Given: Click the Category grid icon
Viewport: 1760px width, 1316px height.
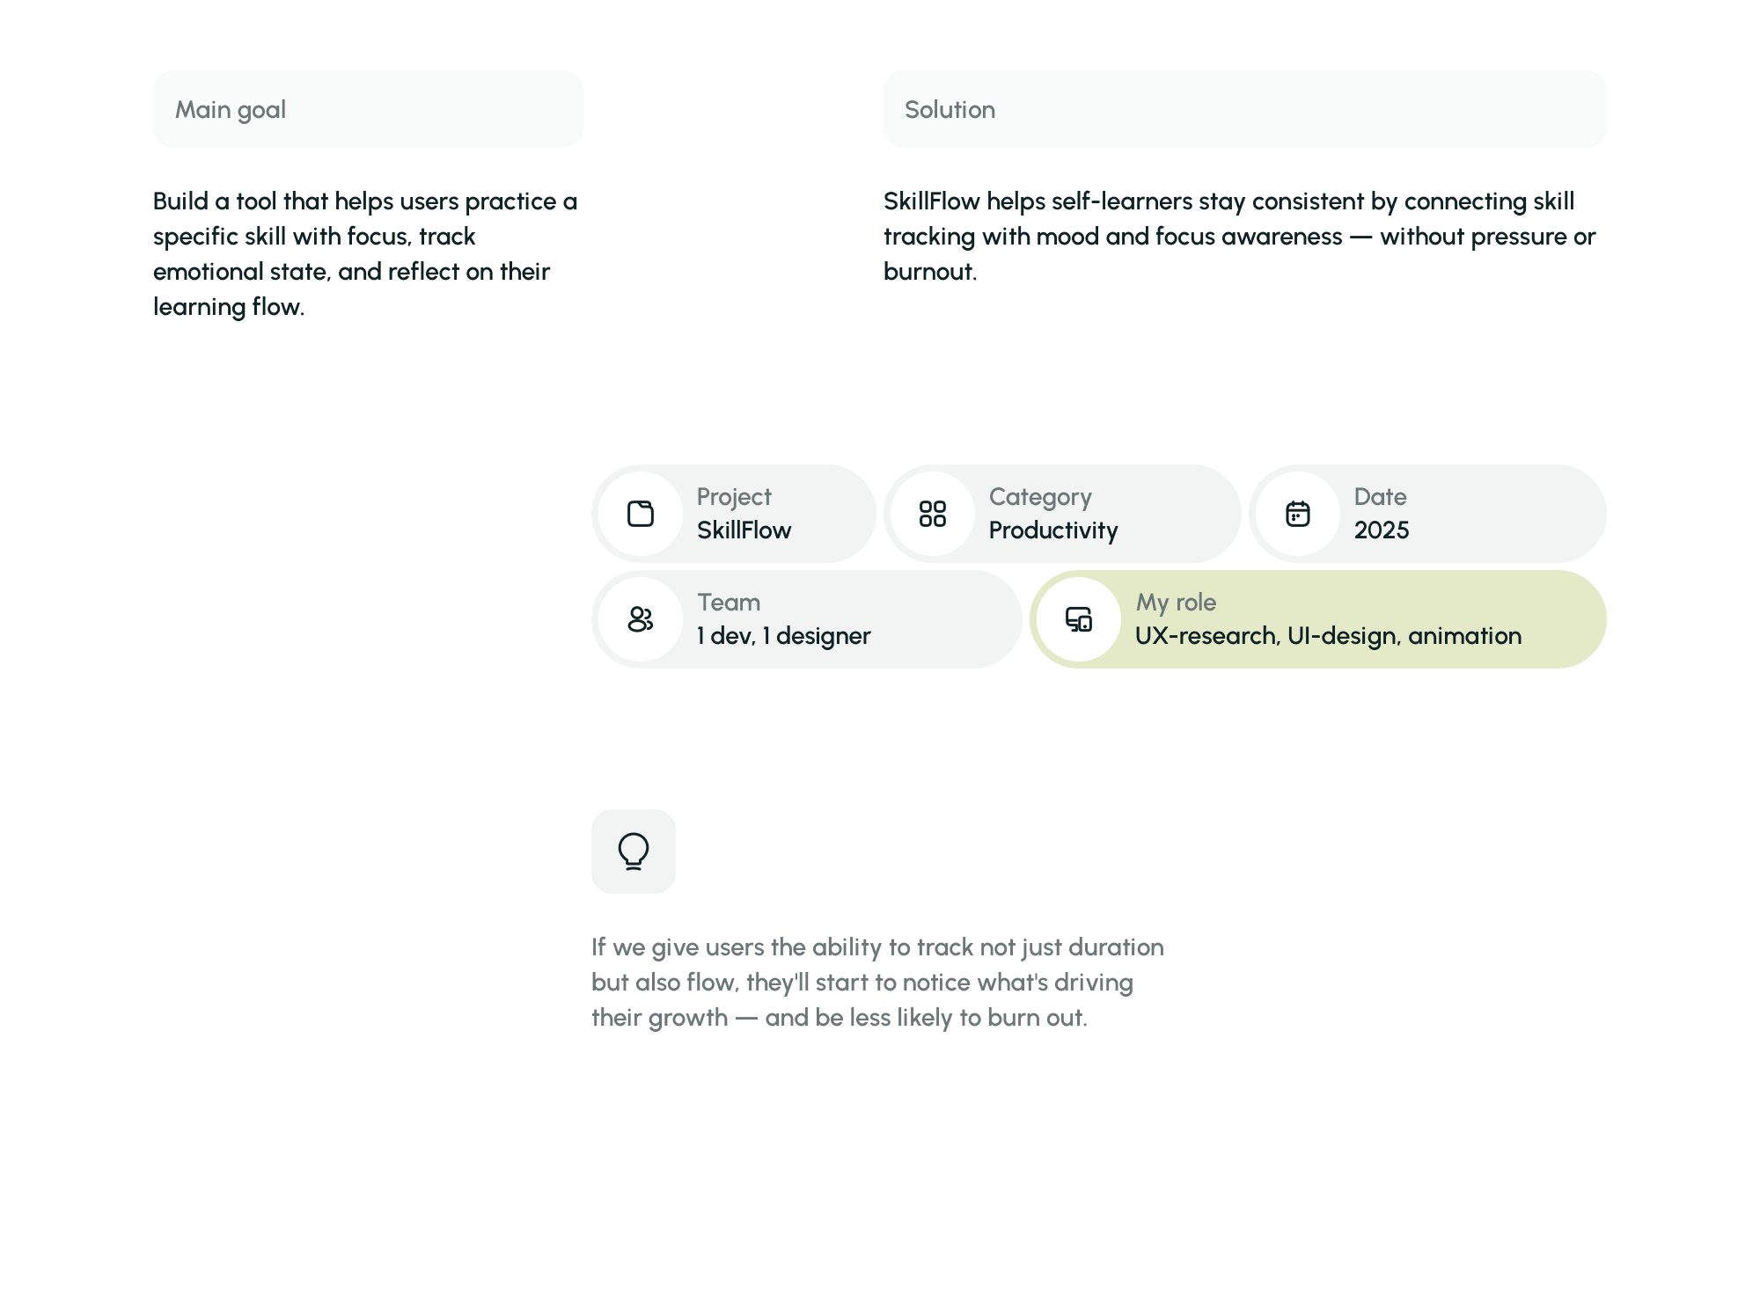Looking at the screenshot, I should [933, 514].
